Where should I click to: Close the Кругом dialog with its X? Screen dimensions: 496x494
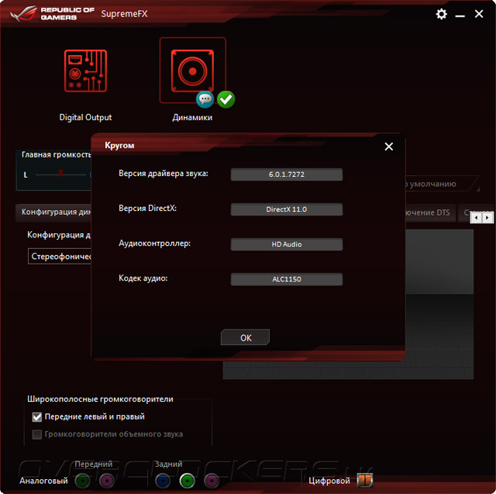tap(389, 147)
